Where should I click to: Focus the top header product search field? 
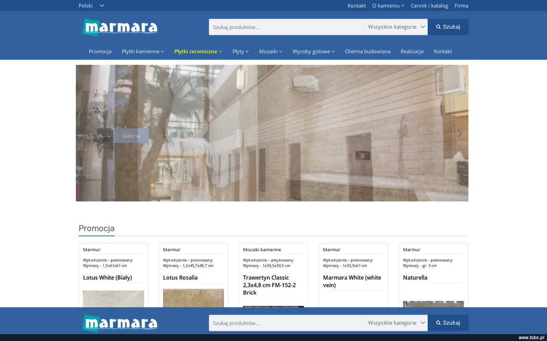tap(287, 27)
